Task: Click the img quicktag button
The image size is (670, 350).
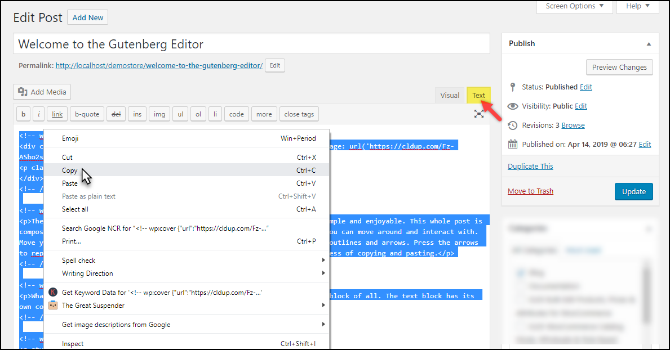Action: pyautogui.click(x=159, y=114)
